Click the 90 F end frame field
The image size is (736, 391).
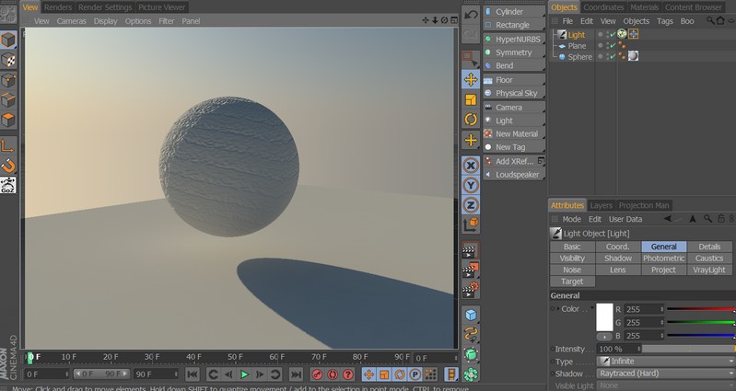[x=157, y=374]
